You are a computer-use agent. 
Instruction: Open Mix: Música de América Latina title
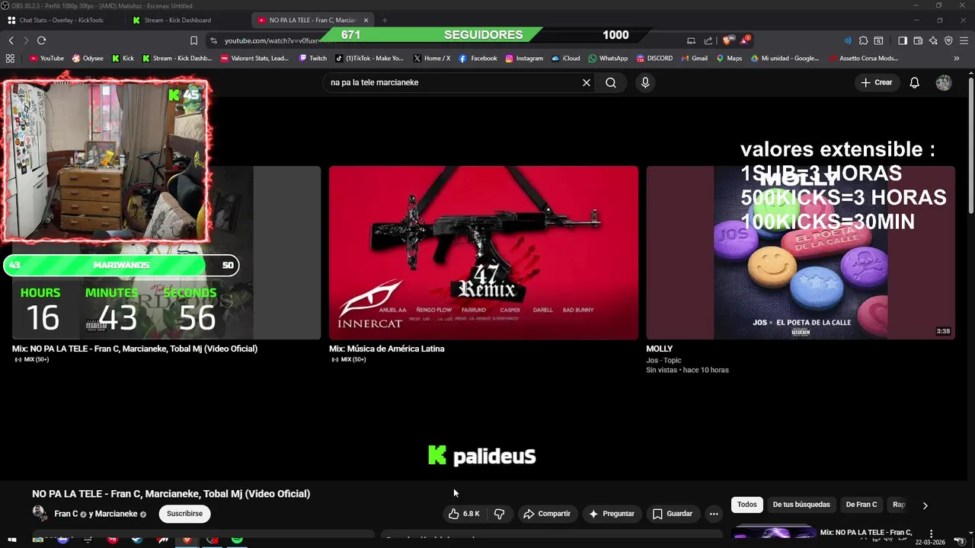(387, 349)
